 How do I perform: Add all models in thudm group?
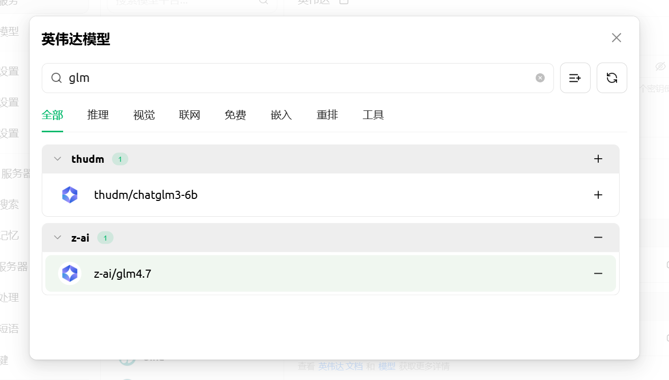coord(598,159)
